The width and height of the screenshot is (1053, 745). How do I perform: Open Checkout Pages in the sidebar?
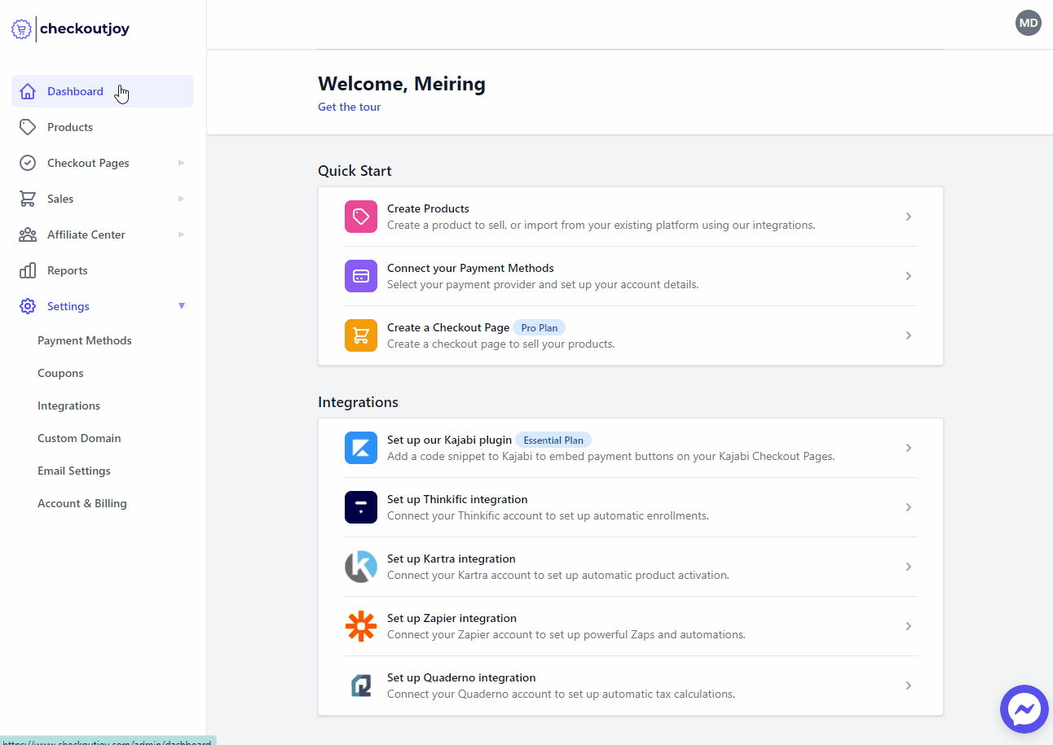pos(102,163)
